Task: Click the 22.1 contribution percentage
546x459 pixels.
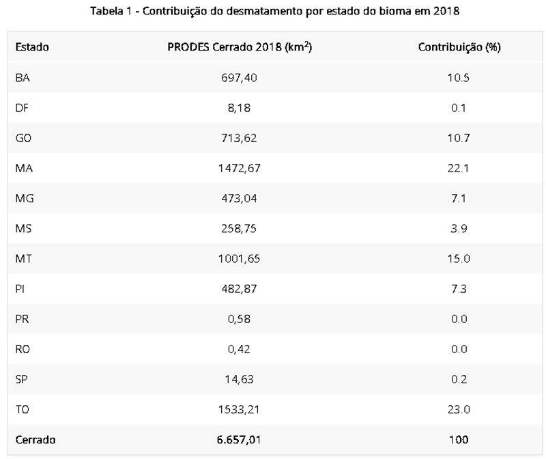Action: (x=459, y=168)
